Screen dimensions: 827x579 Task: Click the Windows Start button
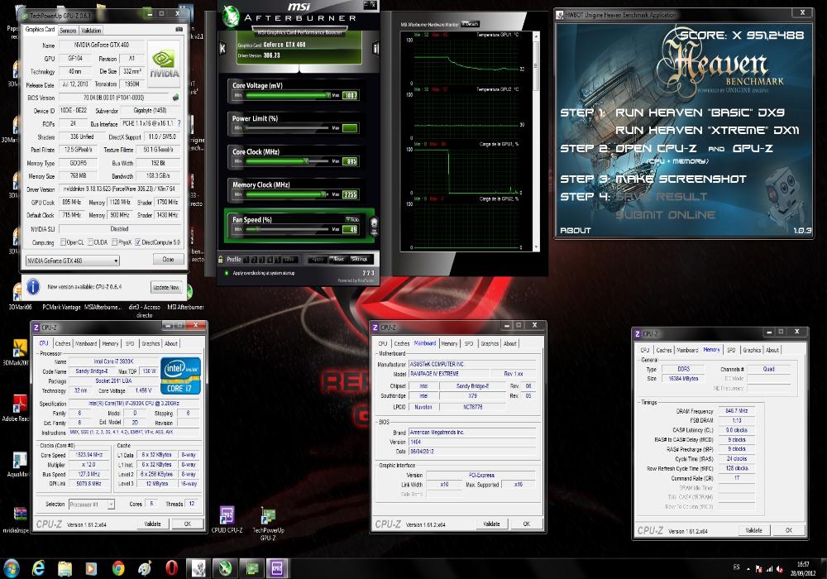11,568
